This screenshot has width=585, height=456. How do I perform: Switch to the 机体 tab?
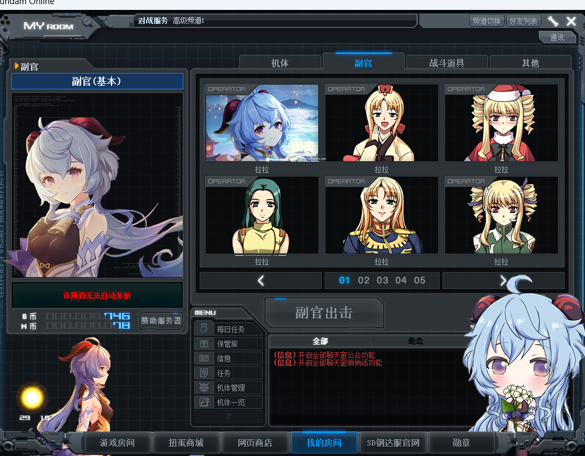(x=280, y=62)
